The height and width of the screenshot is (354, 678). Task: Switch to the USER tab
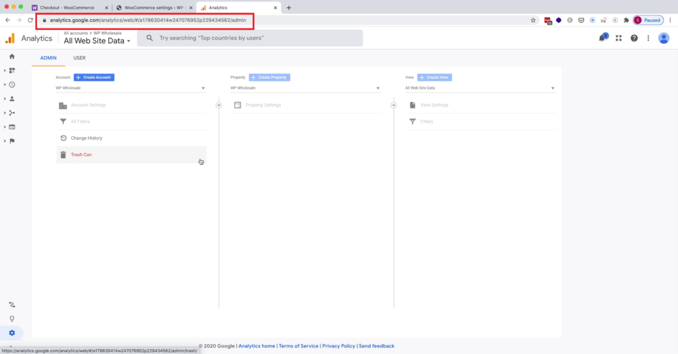(x=79, y=58)
